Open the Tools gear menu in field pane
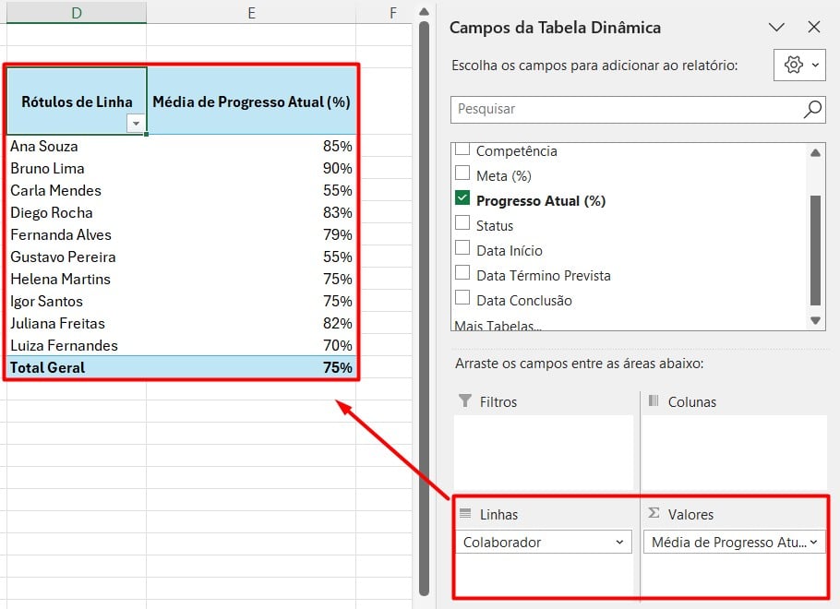Viewport: 840px width, 609px height. pos(799,65)
